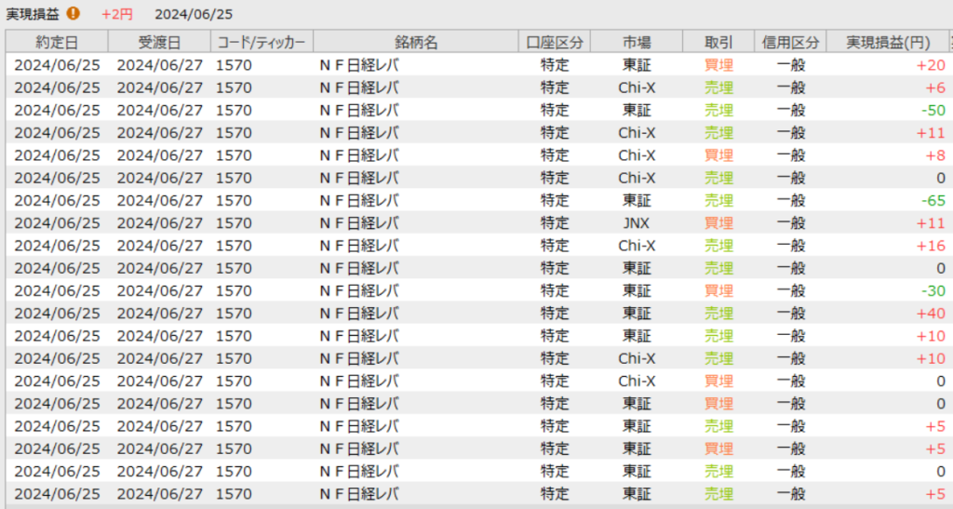Click the 2024/06/25 date in the title bar

click(x=194, y=13)
